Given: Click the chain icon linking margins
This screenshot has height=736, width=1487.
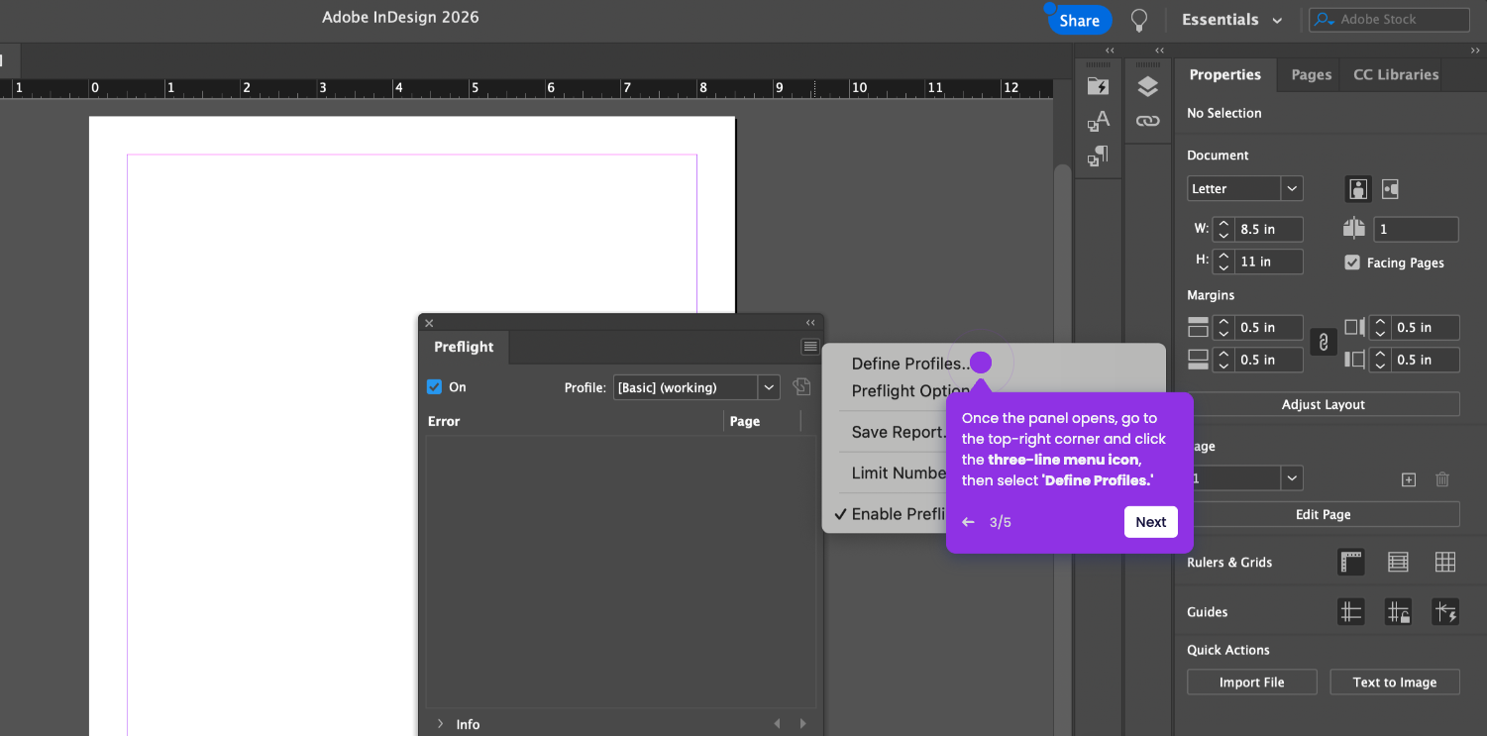Looking at the screenshot, I should point(1322,343).
